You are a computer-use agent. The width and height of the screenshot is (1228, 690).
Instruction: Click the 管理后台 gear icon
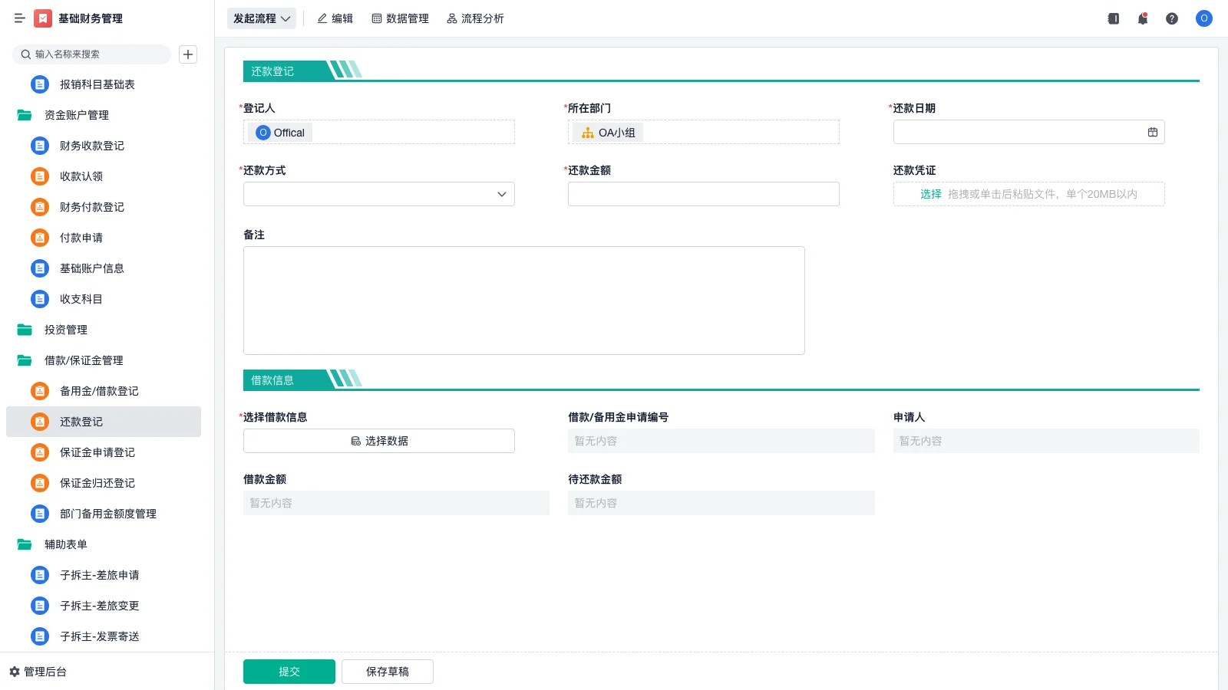15,672
